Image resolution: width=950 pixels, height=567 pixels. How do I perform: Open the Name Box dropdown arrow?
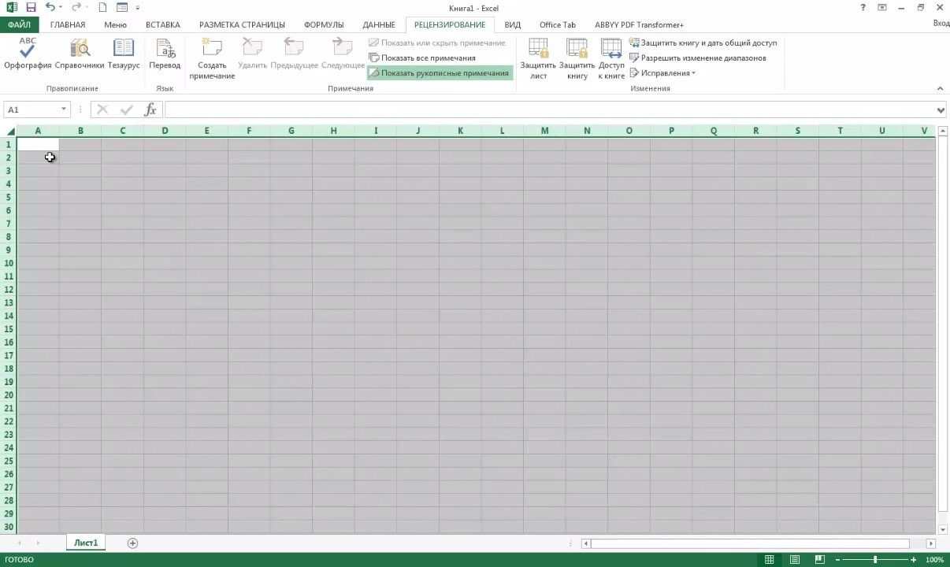pos(64,109)
